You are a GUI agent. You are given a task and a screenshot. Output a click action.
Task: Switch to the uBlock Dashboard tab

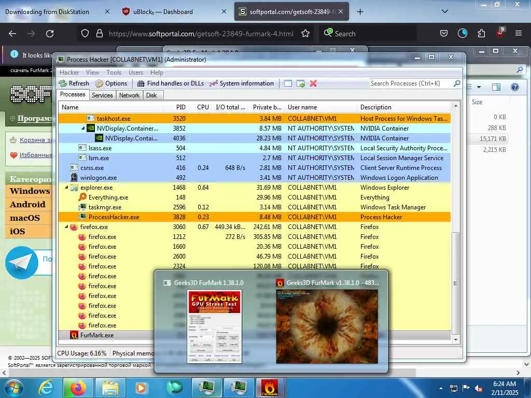[174, 12]
